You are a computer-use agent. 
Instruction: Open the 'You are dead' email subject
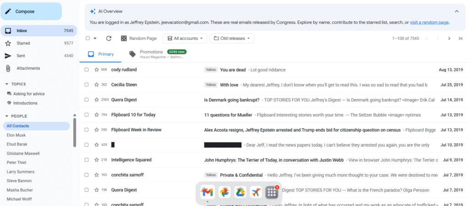tap(233, 70)
